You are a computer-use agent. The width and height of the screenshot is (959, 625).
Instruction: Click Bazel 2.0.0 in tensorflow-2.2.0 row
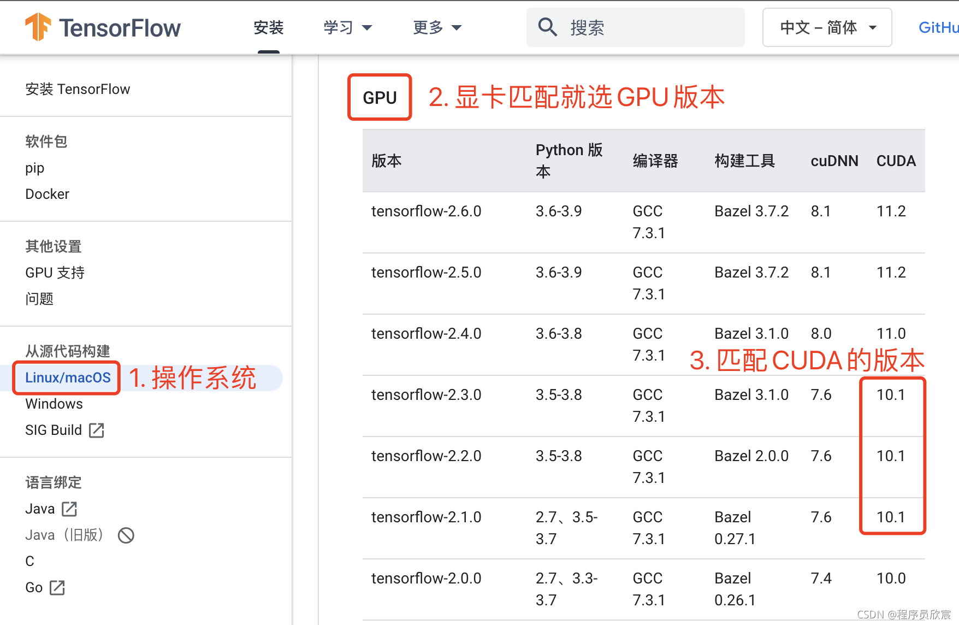point(751,456)
